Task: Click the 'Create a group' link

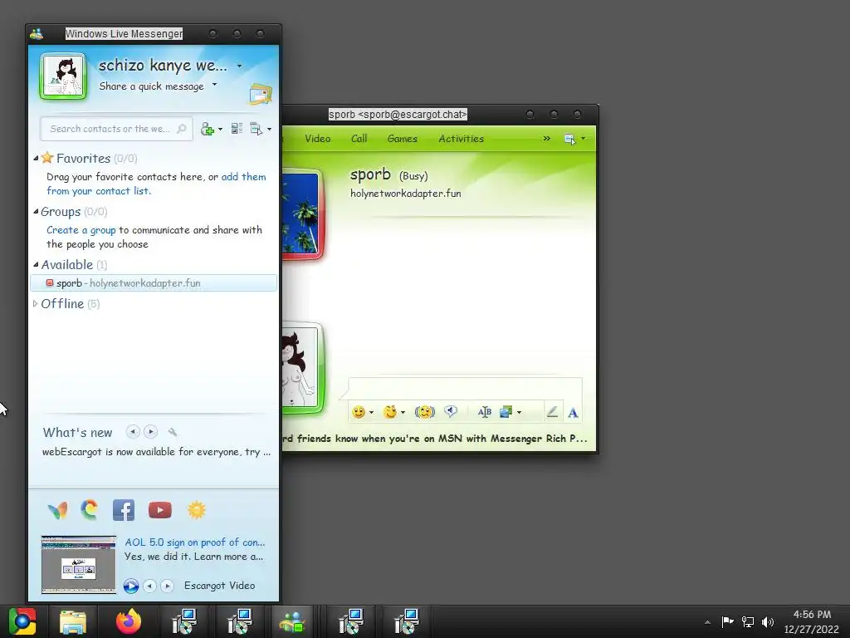Action: [81, 230]
